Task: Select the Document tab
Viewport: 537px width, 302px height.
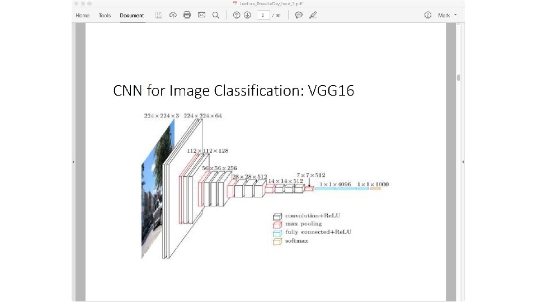Action: coord(132,16)
